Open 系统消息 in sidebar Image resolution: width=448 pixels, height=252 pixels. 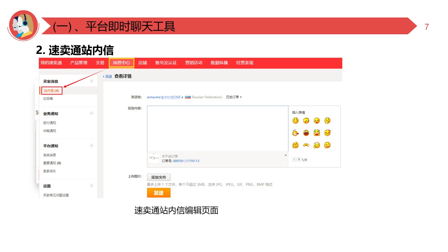[x=50, y=155]
